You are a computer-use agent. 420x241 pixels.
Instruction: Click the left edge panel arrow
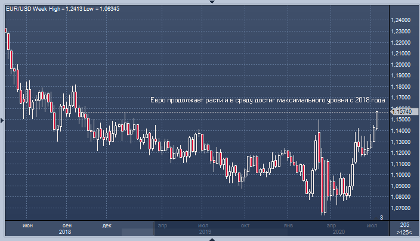click(2, 120)
